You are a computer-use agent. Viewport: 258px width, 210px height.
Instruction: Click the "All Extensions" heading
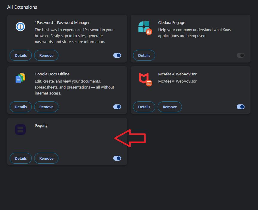(22, 7)
